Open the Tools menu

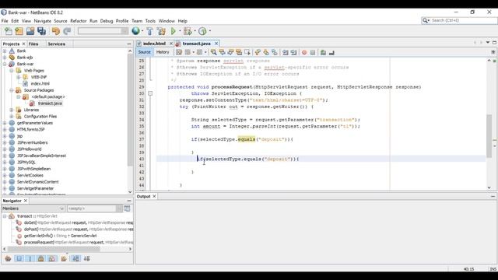[150, 21]
